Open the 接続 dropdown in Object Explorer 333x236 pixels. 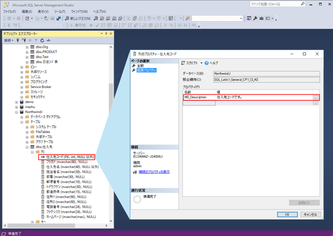point(9,41)
